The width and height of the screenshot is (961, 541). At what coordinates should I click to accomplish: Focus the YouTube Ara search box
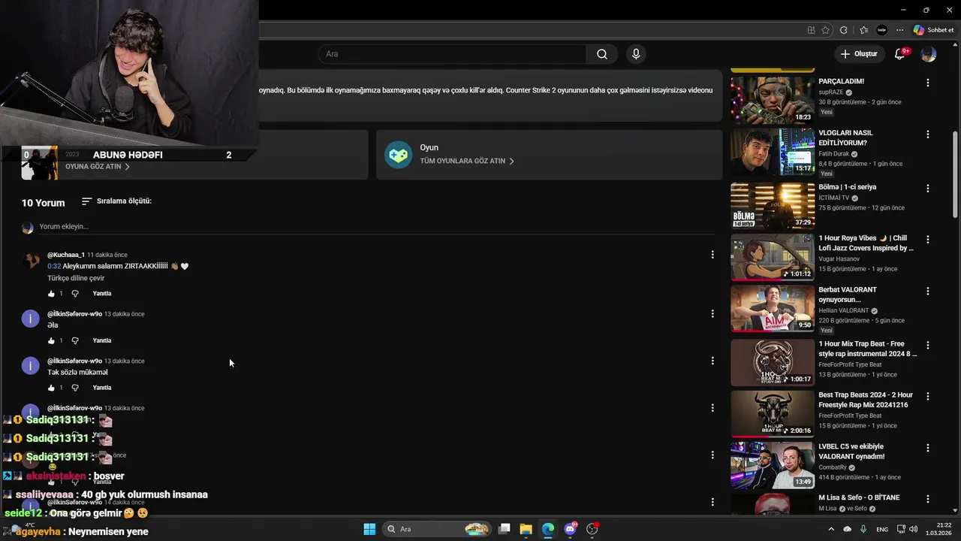[453, 54]
